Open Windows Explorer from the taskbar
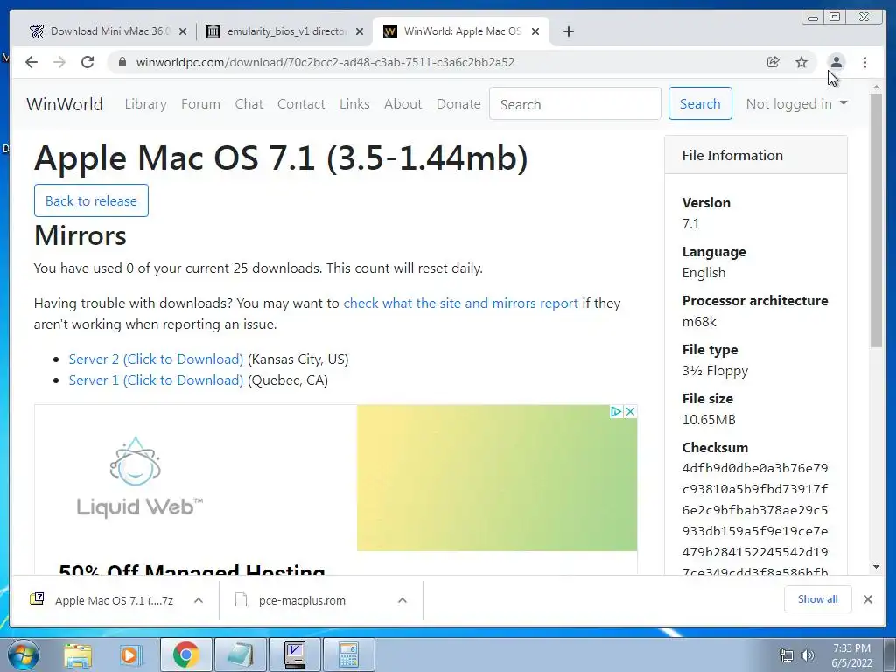896x672 pixels. pos(78,654)
